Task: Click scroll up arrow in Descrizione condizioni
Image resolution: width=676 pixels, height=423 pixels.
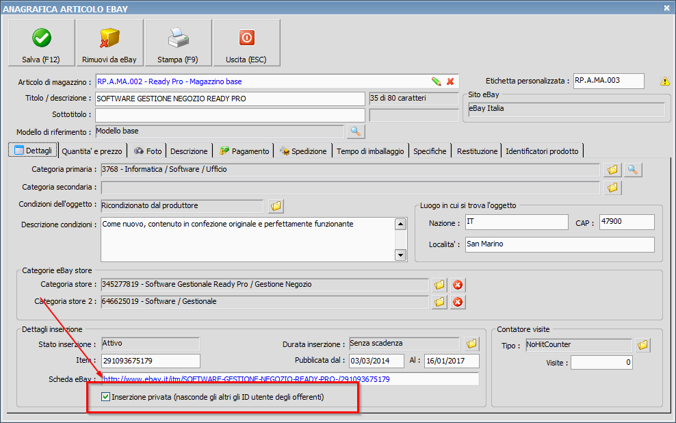Action: [400, 225]
